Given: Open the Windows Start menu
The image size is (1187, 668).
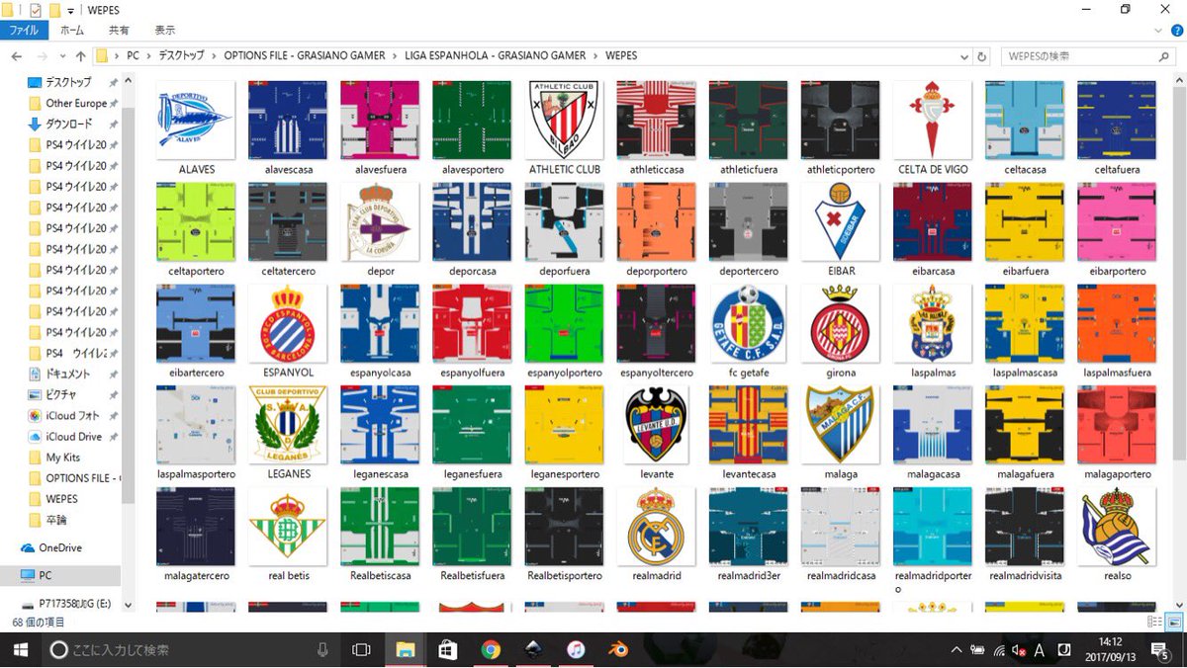Looking at the screenshot, I should tap(20, 649).
